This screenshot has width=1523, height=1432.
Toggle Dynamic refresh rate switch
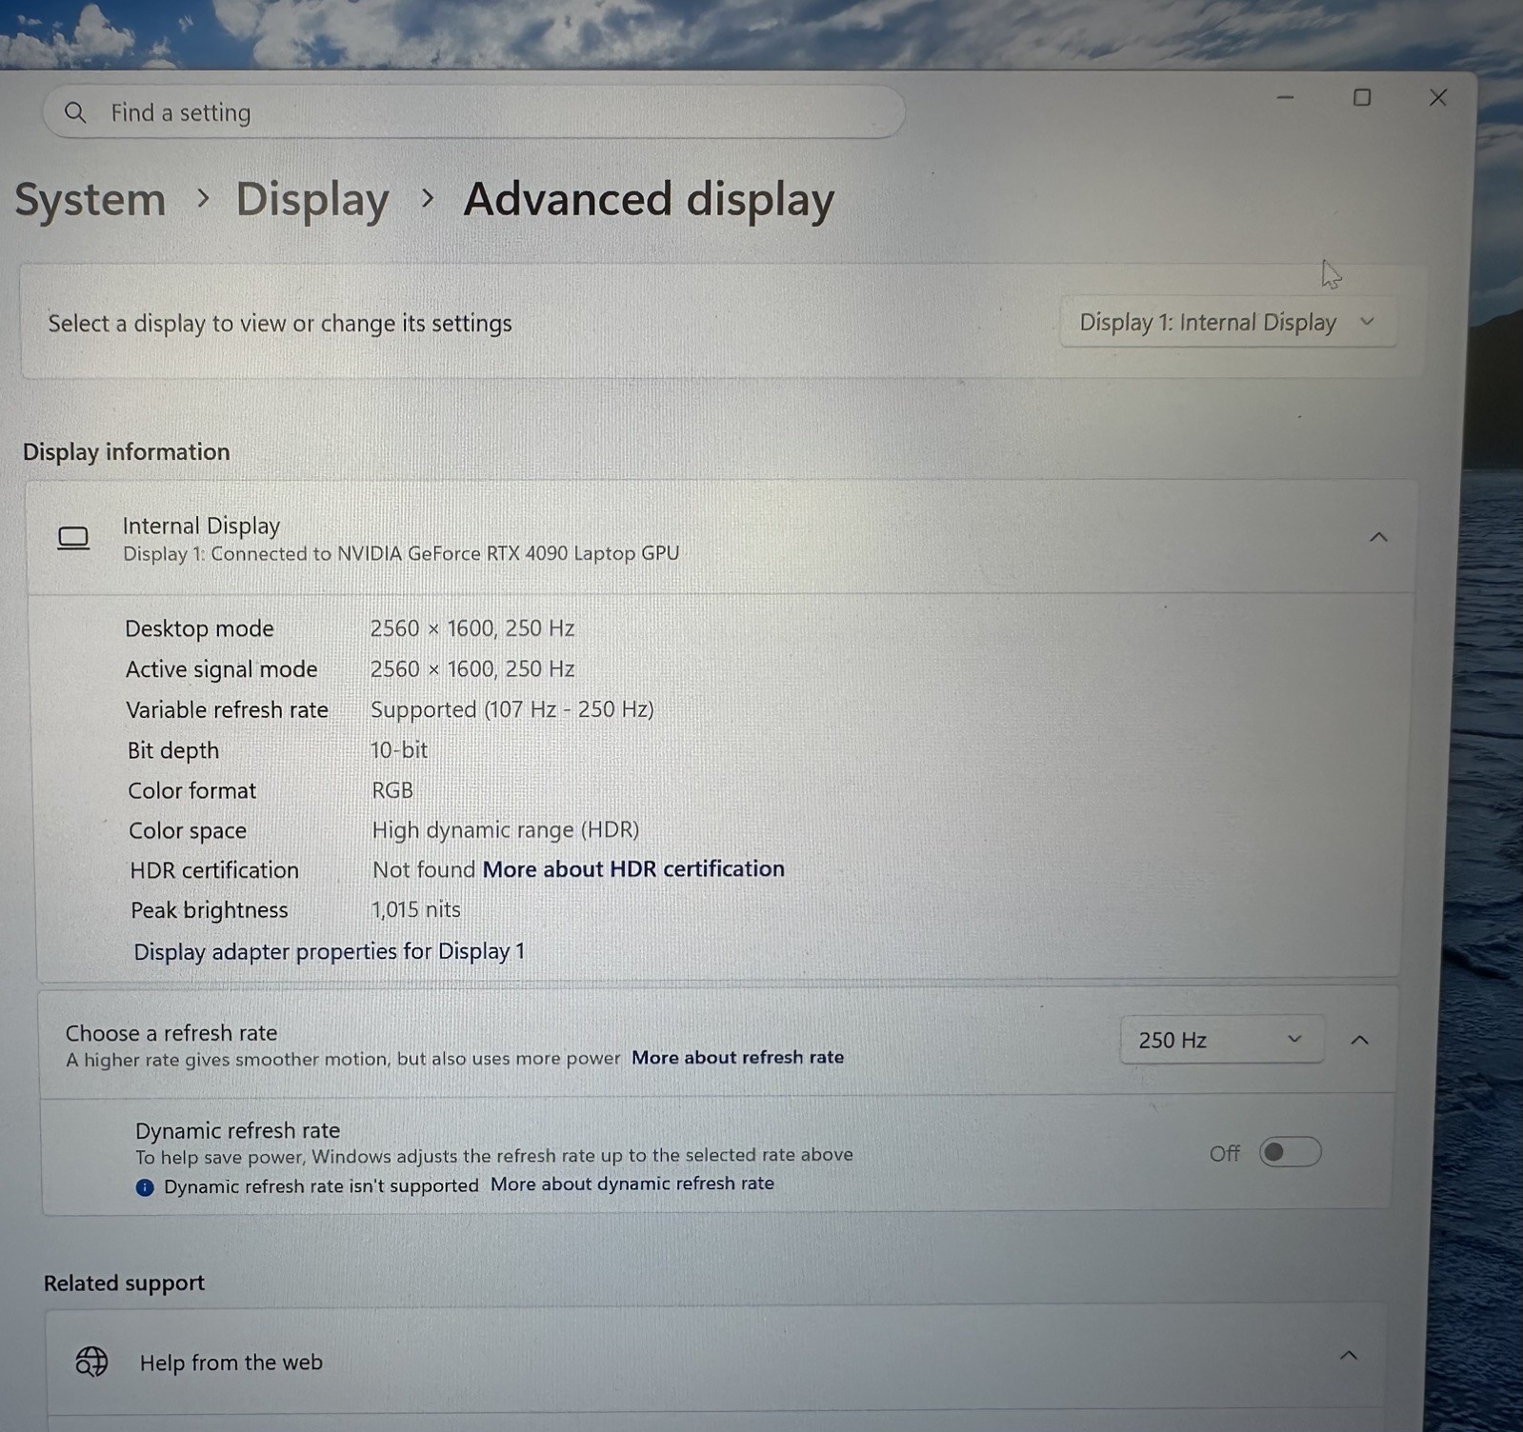(1290, 1152)
